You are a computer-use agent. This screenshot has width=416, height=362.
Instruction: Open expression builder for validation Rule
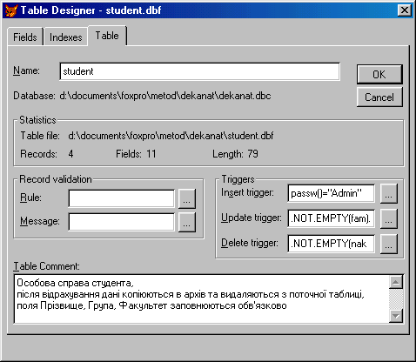(187, 198)
